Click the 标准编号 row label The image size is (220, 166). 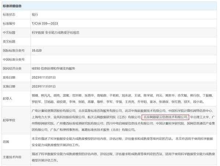(x=10, y=23)
